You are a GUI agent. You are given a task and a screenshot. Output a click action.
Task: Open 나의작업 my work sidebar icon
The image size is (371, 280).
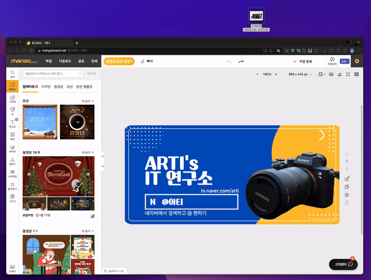click(x=13, y=173)
